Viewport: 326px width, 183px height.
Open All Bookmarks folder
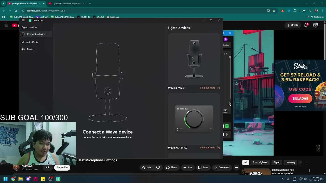tap(315, 17)
